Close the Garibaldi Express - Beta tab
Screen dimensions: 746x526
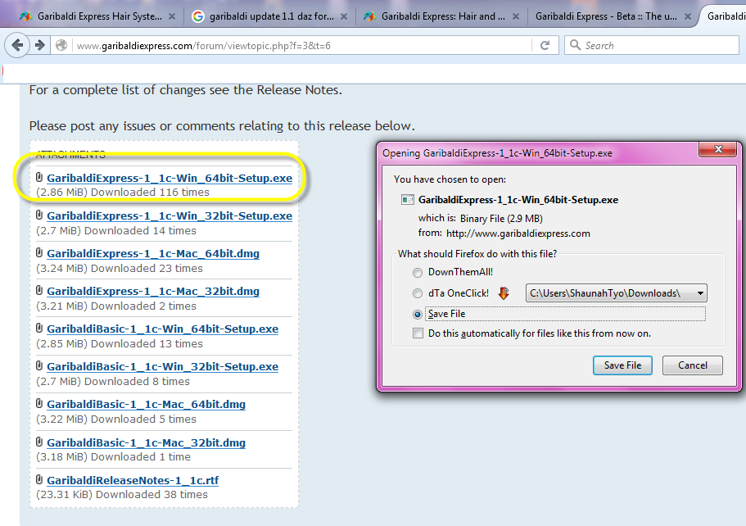tap(688, 16)
